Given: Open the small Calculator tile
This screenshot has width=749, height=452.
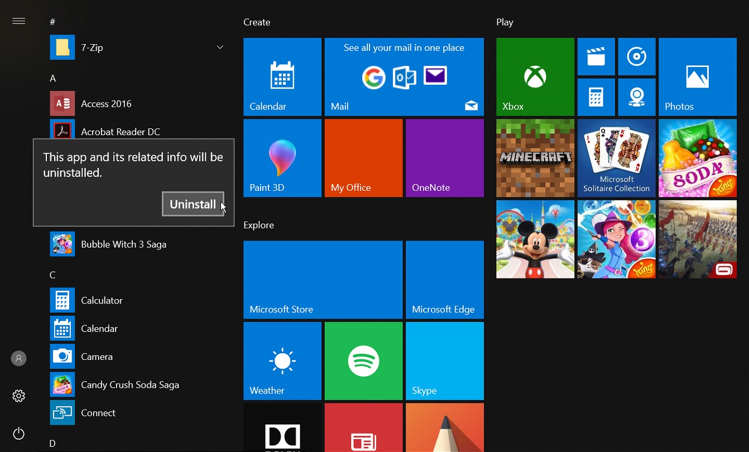Looking at the screenshot, I should pos(596,97).
